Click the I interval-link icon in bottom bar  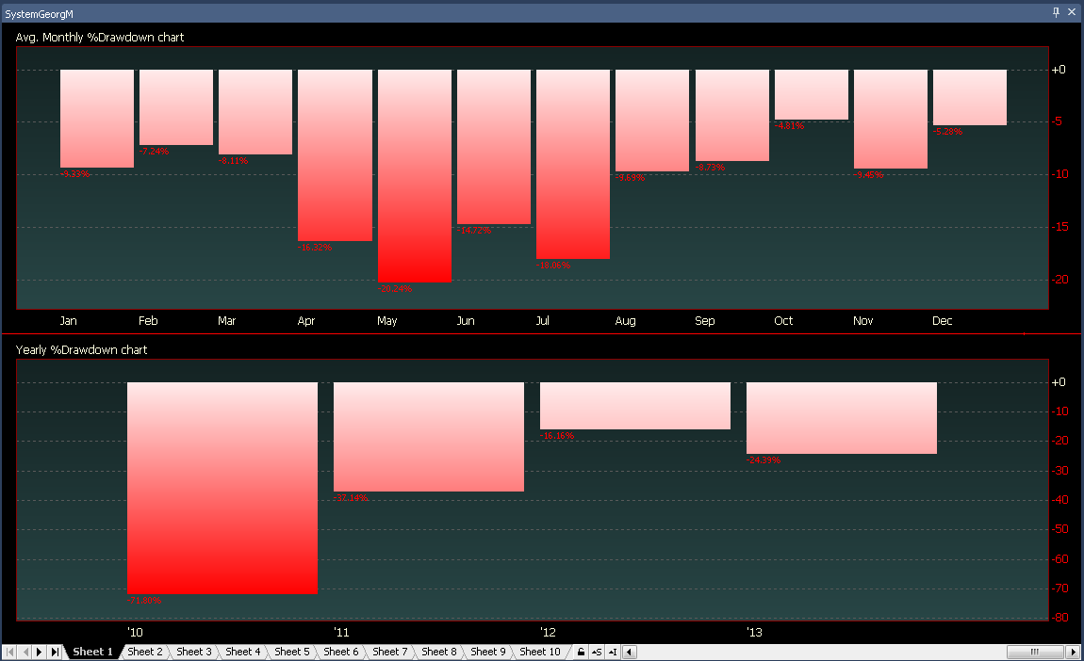tap(613, 652)
